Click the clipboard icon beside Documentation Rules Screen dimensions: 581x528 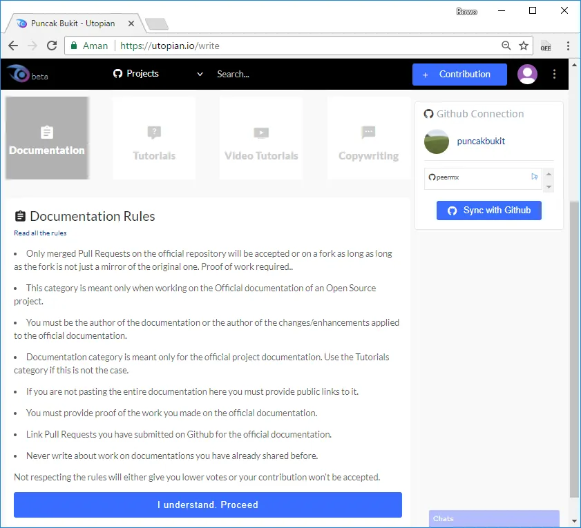coord(20,216)
